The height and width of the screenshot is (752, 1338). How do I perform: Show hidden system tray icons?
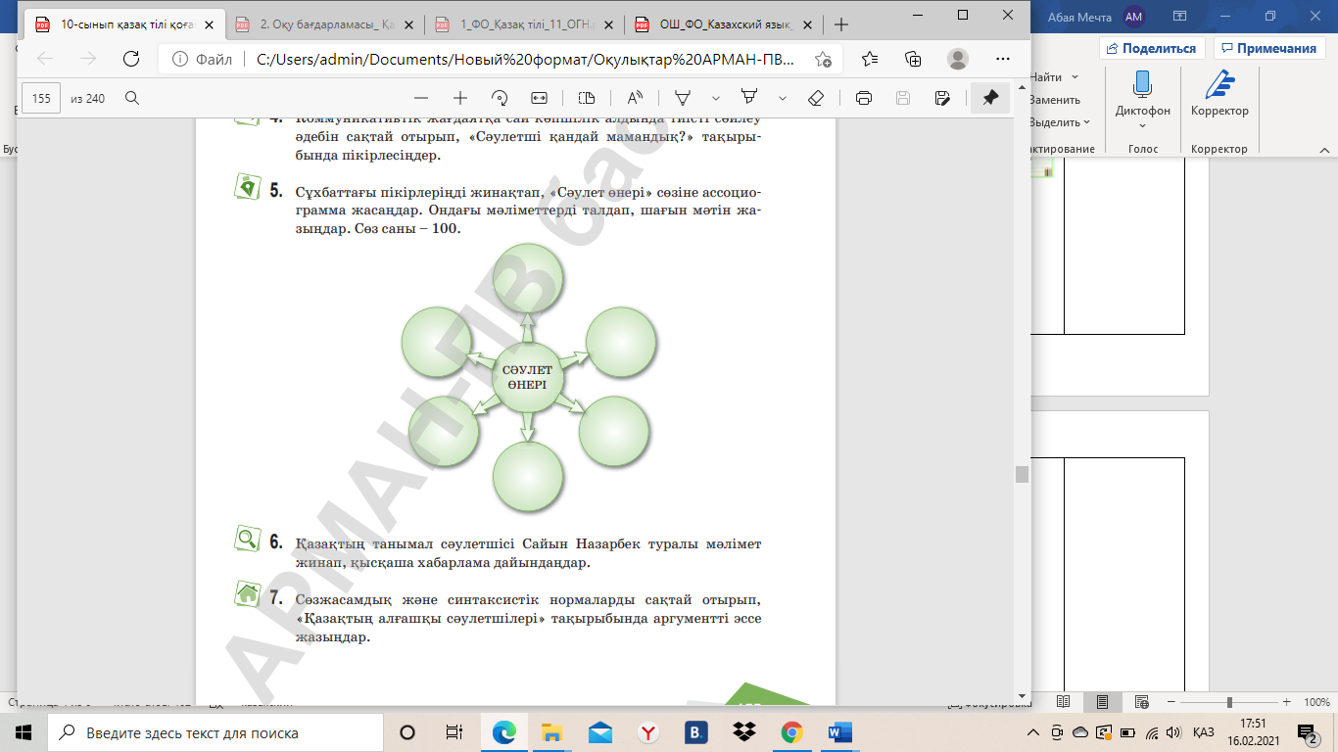(1033, 732)
